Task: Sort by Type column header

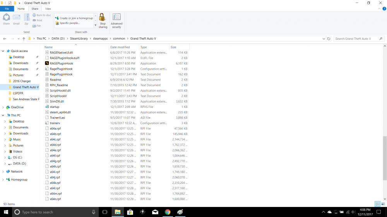Action: pyautogui.click(x=154, y=47)
